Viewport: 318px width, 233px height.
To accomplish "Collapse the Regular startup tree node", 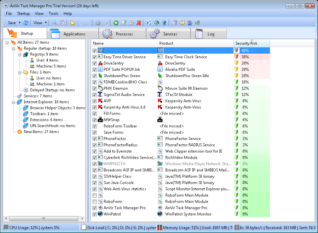I will pos(13,49).
